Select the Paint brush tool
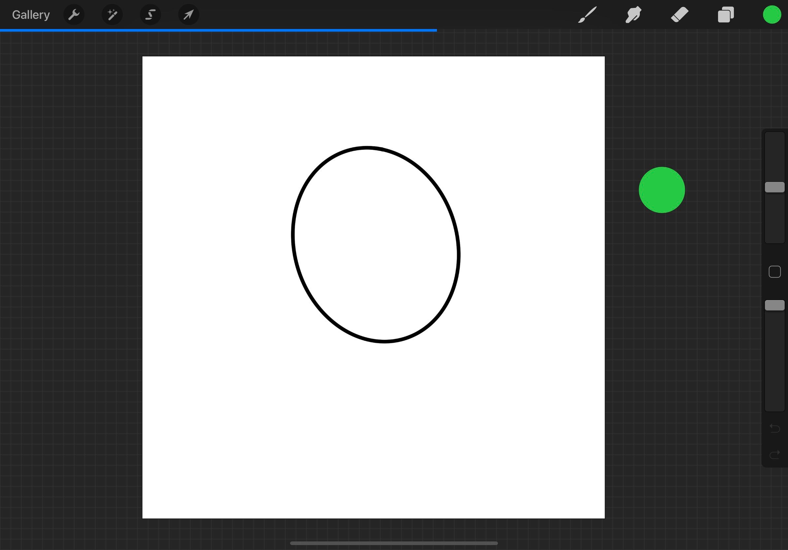 tap(587, 15)
